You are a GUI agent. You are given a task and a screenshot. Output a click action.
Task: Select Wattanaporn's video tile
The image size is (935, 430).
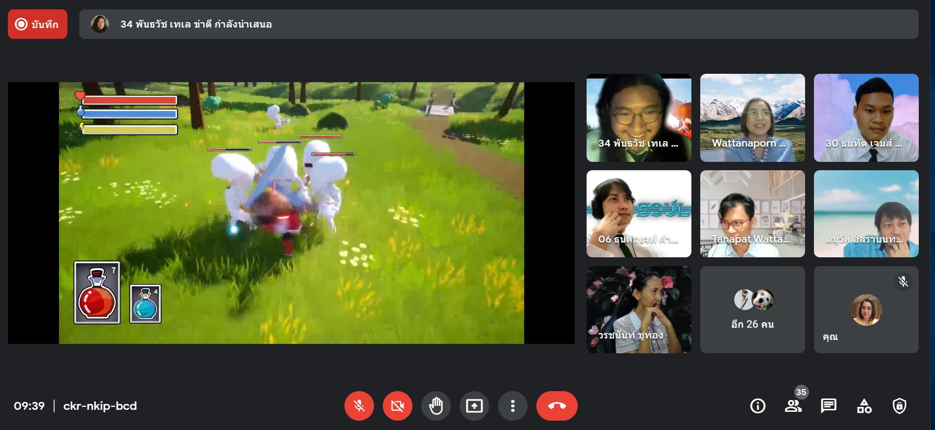click(752, 118)
